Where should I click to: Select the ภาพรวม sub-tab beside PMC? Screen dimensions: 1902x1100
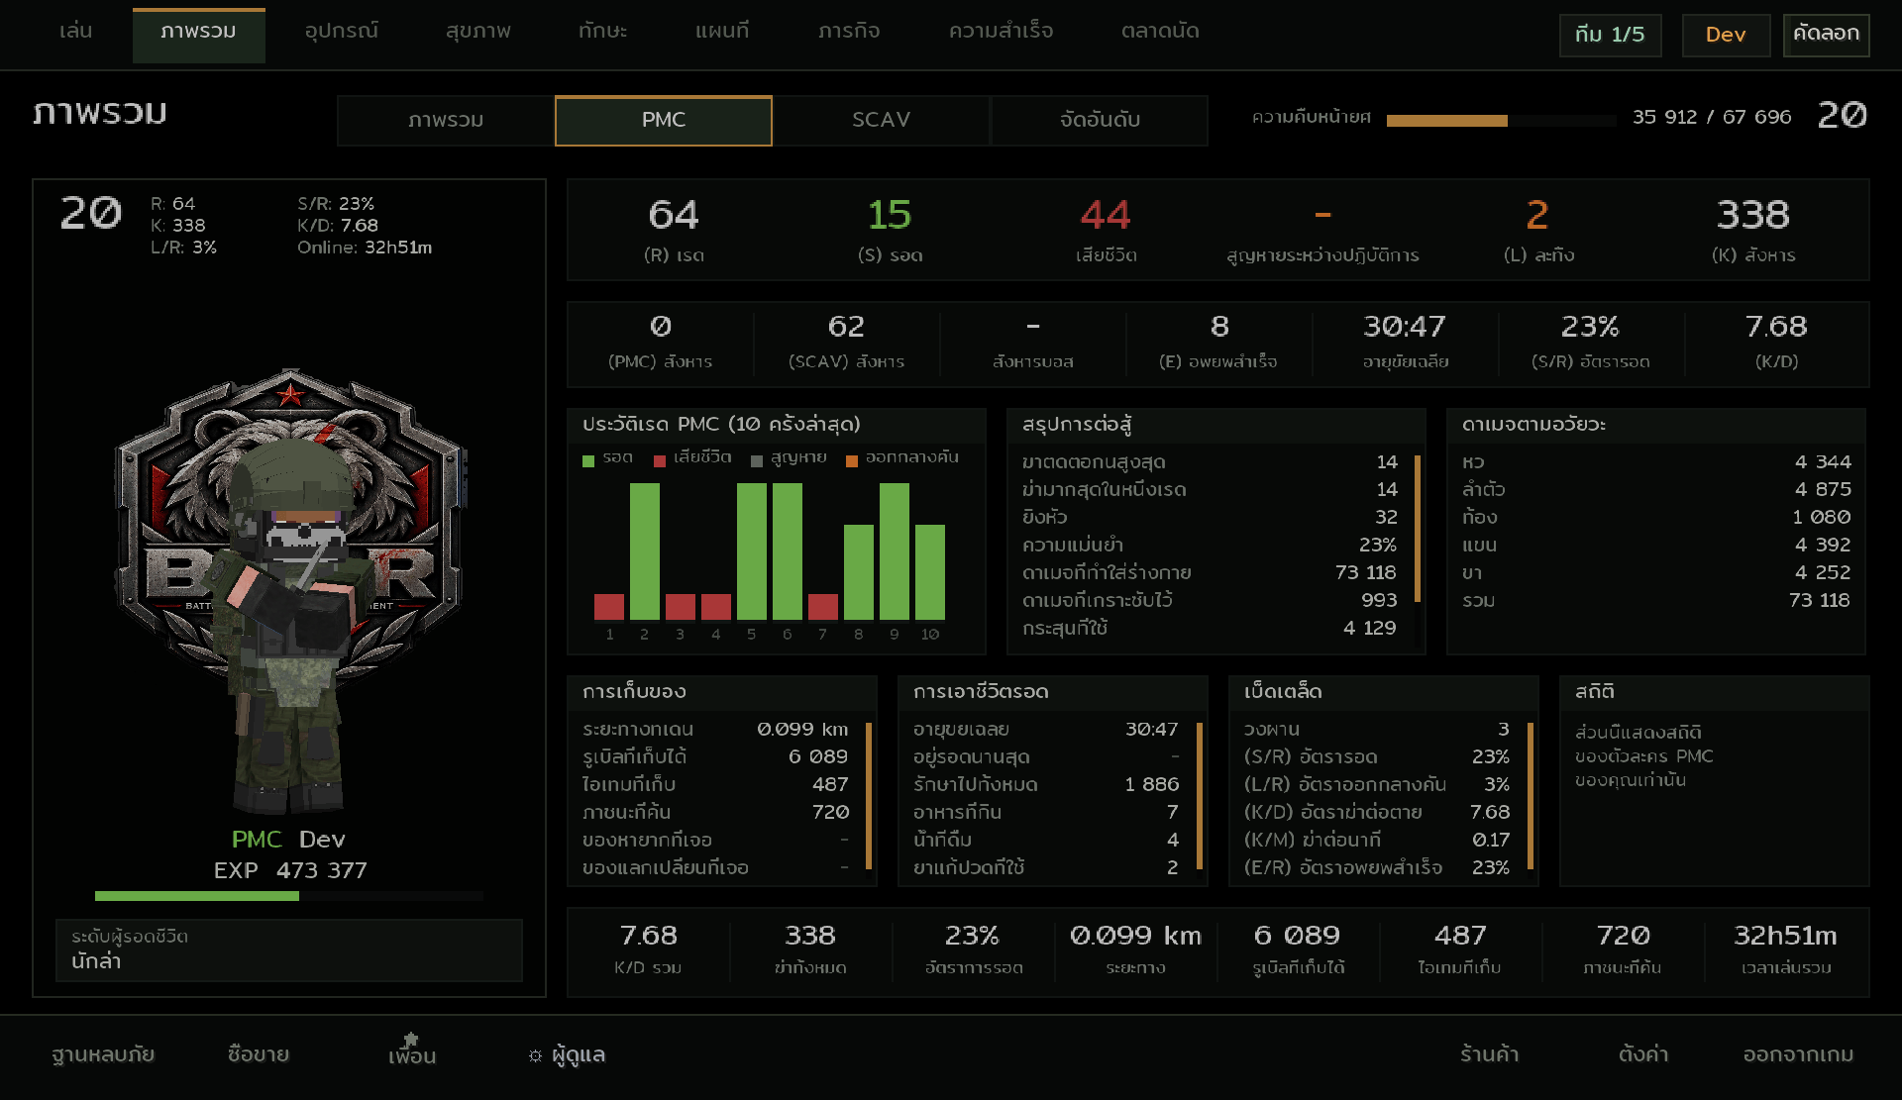pos(446,120)
